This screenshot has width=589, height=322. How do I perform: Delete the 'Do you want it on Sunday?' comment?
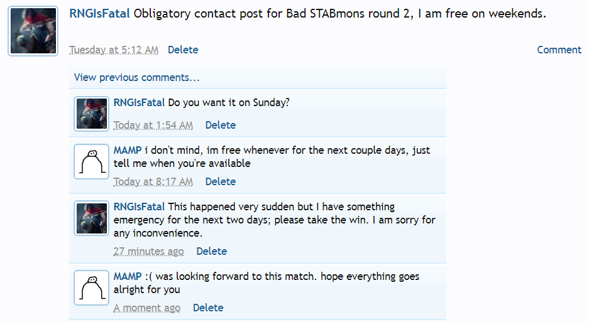(x=221, y=125)
